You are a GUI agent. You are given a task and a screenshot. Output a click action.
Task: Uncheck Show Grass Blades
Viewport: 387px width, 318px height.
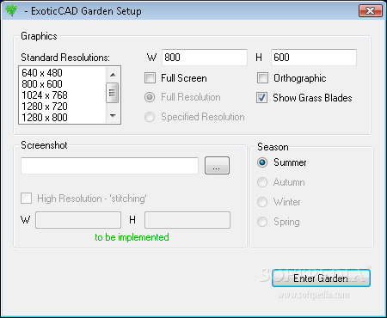261,98
